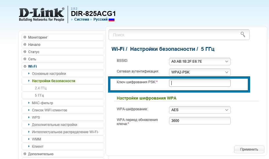Viewport: 269px width, 159px height.
Task: Open Статус menu item
Action: click(63, 52)
